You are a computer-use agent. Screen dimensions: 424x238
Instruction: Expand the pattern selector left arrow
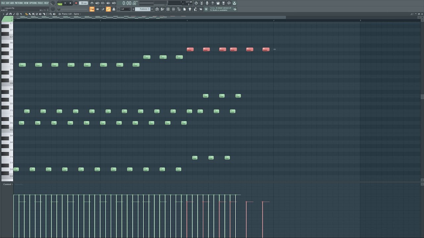(133, 9)
